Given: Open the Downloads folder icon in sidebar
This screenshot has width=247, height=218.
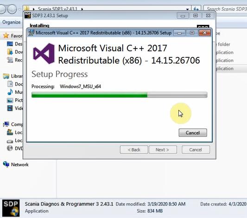Looking at the screenshot, I should [10, 52].
